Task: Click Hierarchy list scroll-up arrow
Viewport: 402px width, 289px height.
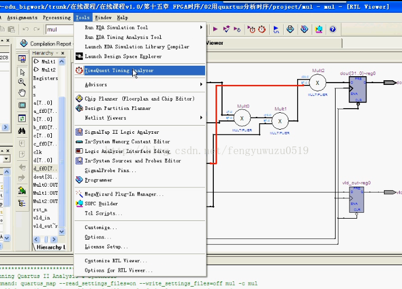Action: (62, 62)
